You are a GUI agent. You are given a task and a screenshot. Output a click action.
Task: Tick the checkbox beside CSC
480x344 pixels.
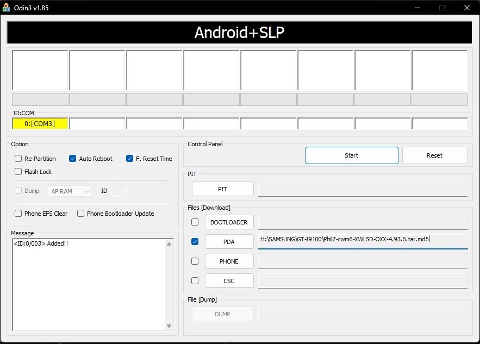pyautogui.click(x=195, y=281)
